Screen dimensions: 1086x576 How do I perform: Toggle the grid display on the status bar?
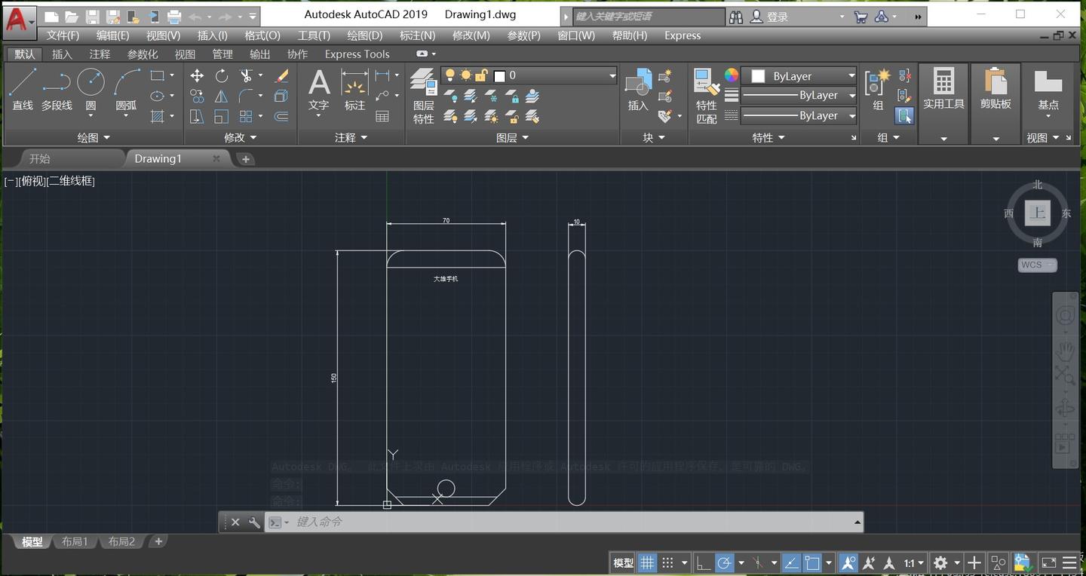point(647,562)
